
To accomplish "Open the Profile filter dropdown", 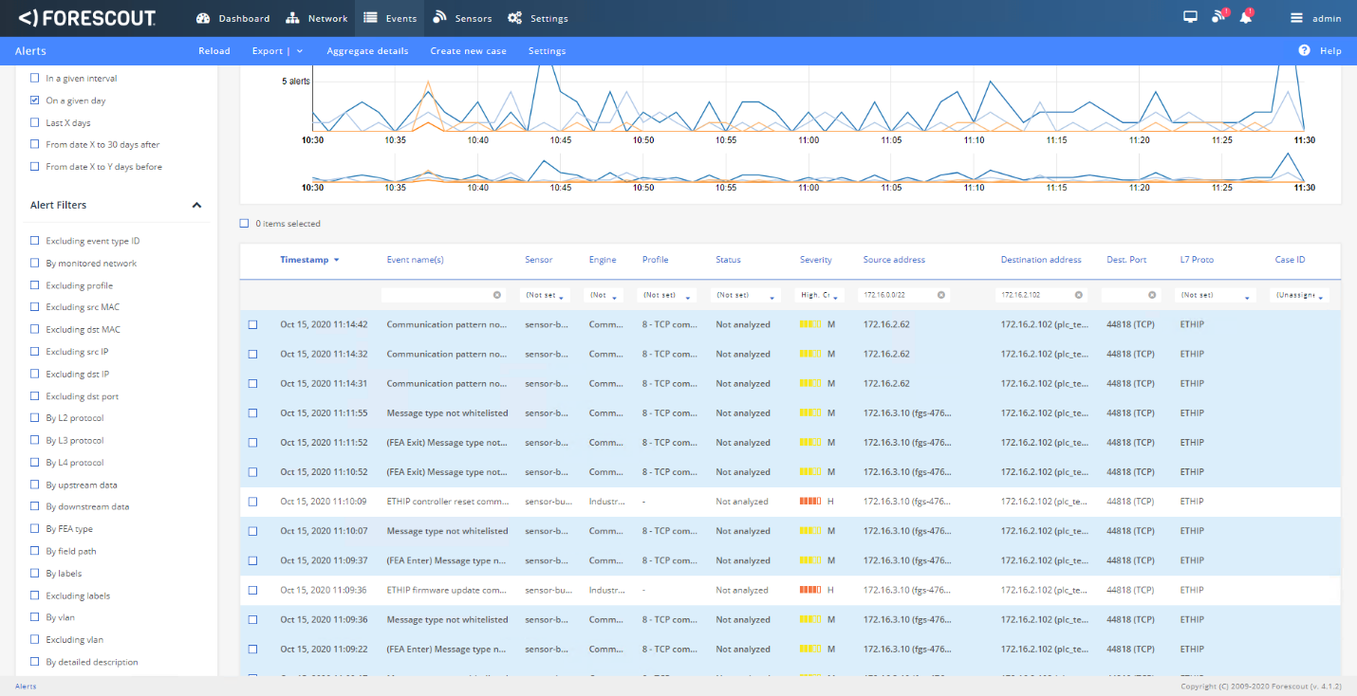I will tap(669, 295).
